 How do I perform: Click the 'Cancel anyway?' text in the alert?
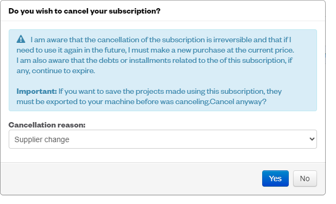[x=238, y=101]
